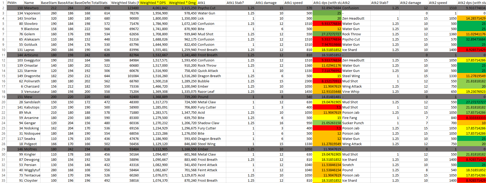Click the "Atk2 speed" header cell
The height and width of the screenshot is (183, 486).
(443, 3)
